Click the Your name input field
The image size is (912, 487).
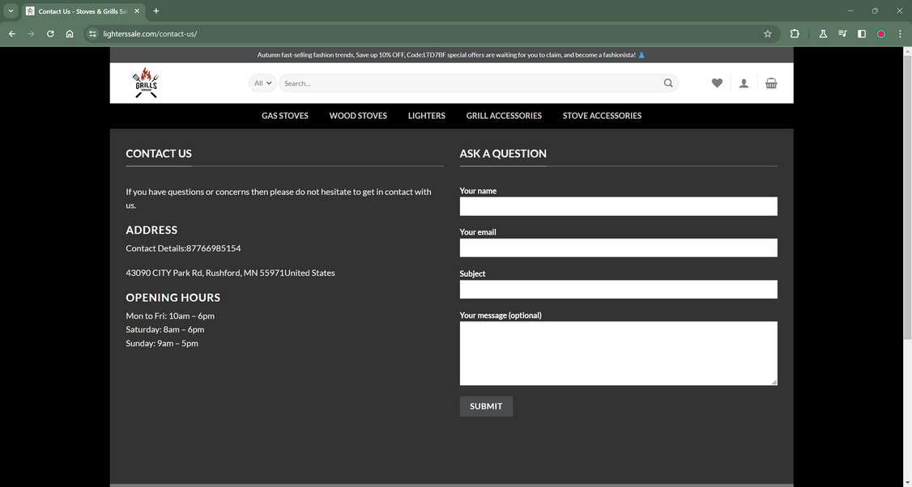(618, 206)
